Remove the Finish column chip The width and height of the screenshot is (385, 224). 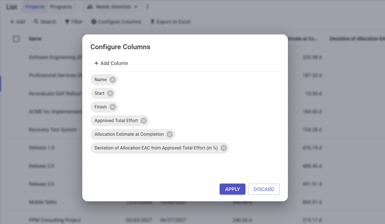point(112,107)
